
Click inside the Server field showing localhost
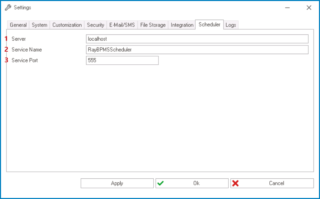196,39
